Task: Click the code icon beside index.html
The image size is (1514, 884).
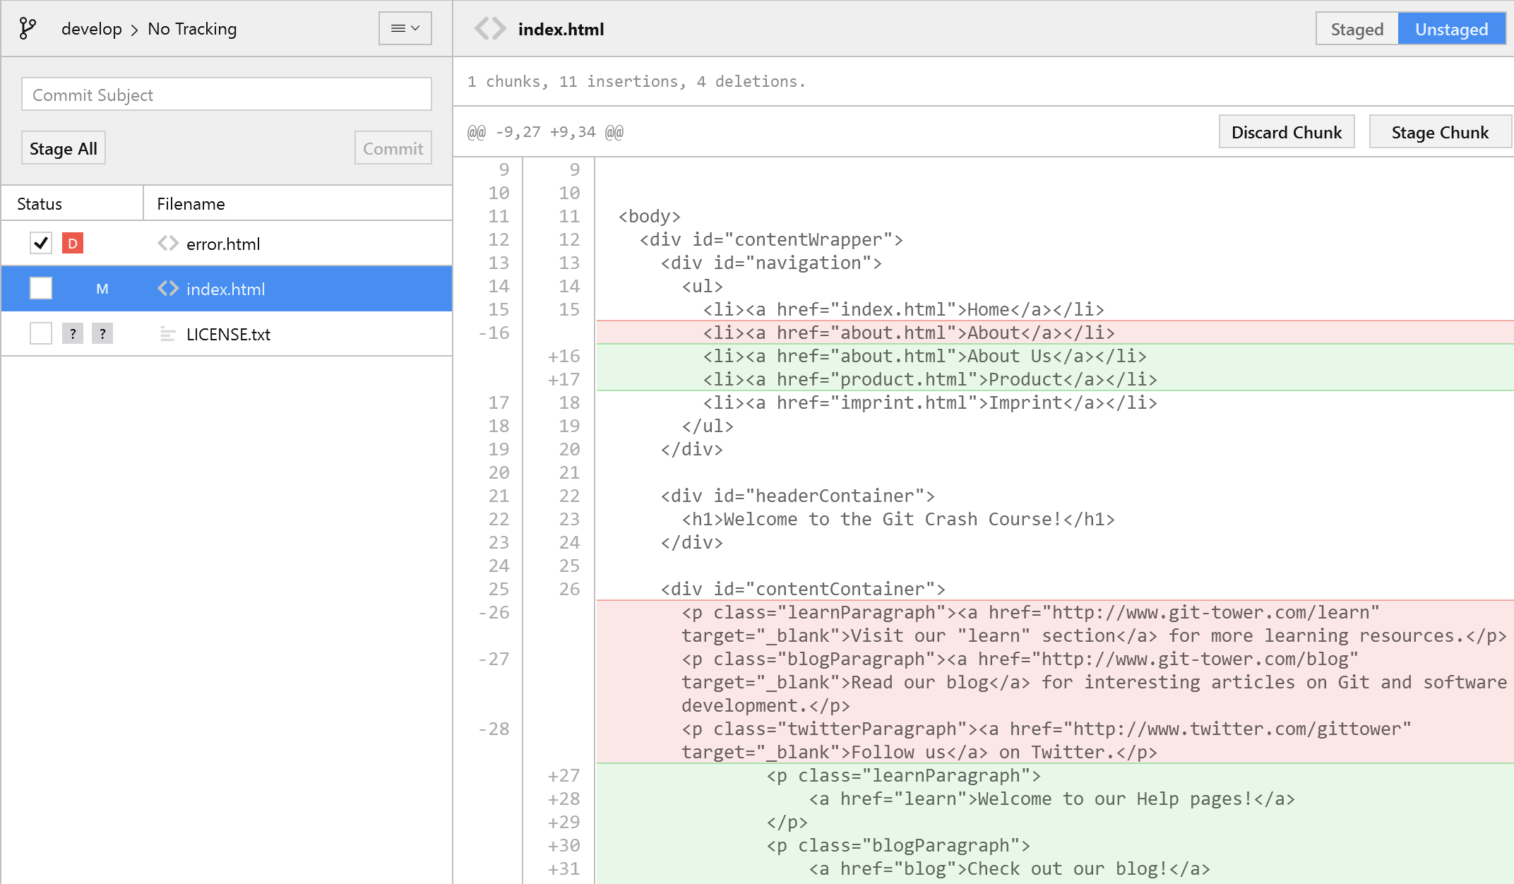Action: coord(167,289)
